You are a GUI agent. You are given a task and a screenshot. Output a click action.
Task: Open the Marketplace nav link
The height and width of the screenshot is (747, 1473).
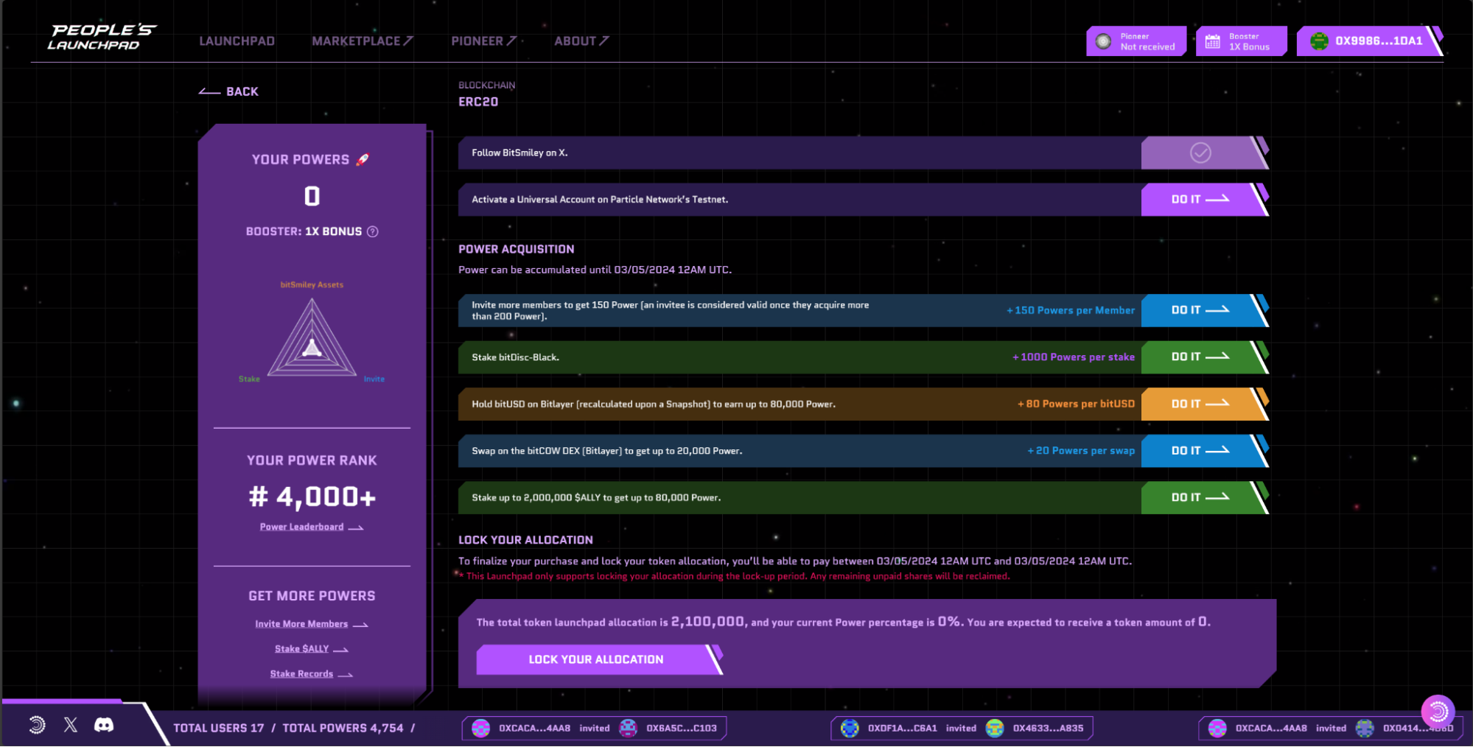(362, 41)
